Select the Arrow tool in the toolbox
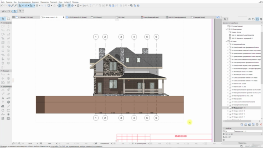This screenshot has width=263, height=148. (3, 18)
